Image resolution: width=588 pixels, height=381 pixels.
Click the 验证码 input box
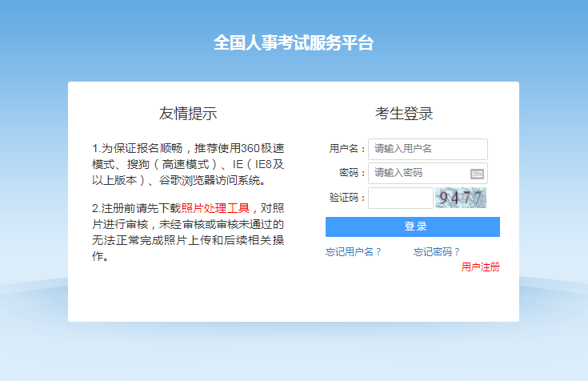point(401,198)
